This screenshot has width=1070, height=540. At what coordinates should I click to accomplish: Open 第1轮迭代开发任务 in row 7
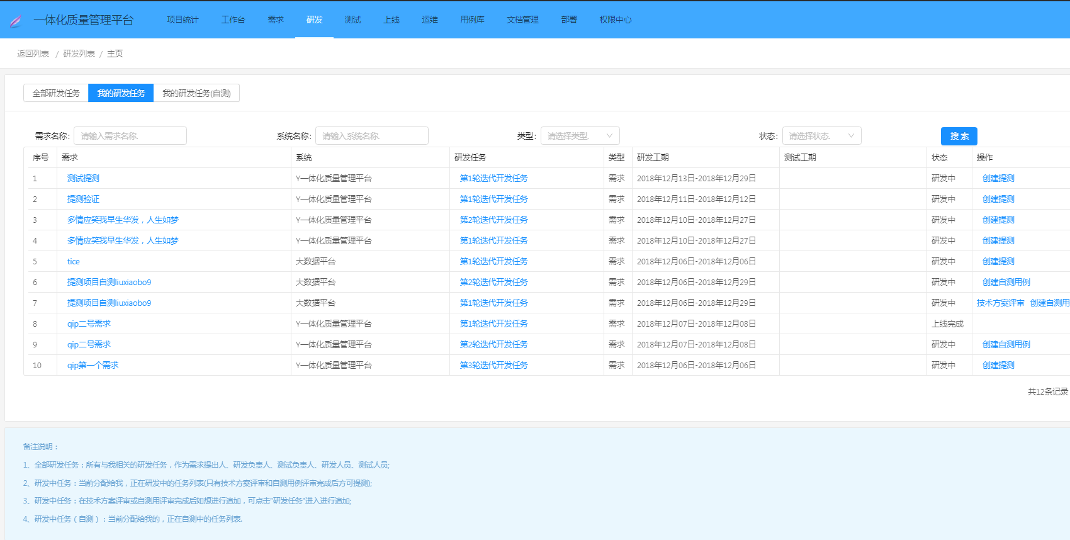pos(494,303)
